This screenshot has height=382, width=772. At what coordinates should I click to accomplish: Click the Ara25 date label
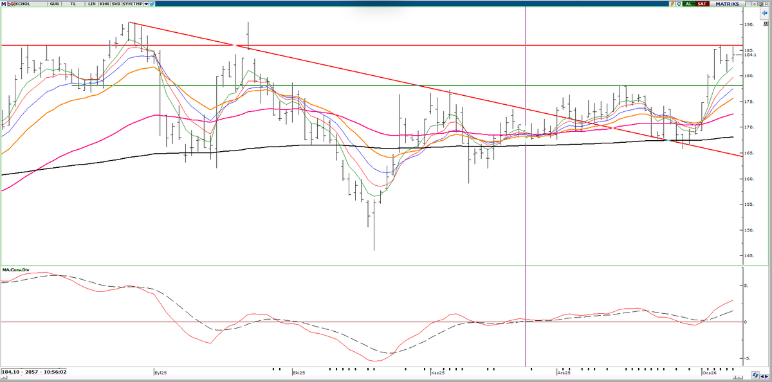[x=564, y=372]
